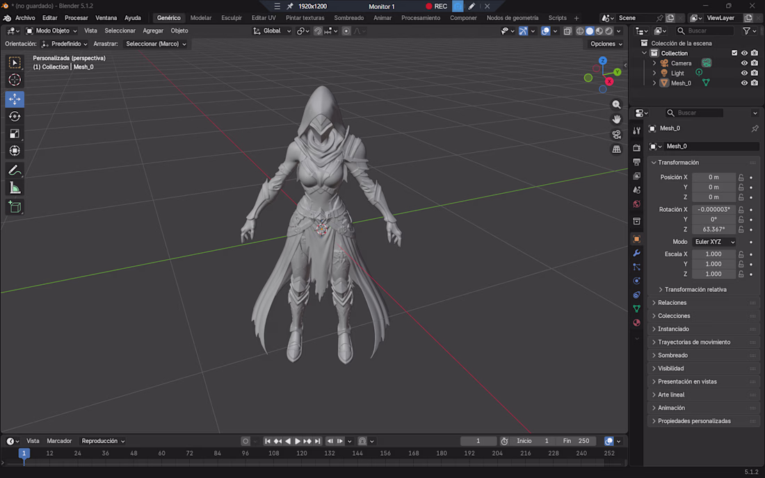Toggle camera view from viewport gizmo
Image resolution: width=765 pixels, height=478 pixels.
[617, 135]
